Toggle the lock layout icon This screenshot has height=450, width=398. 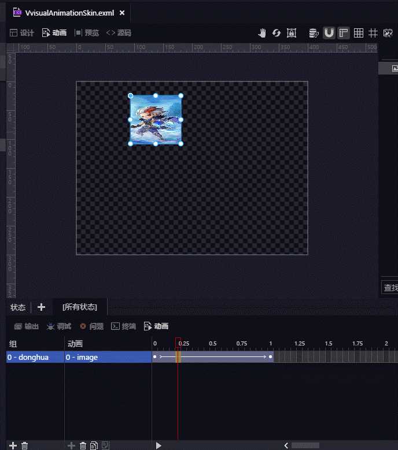point(292,33)
